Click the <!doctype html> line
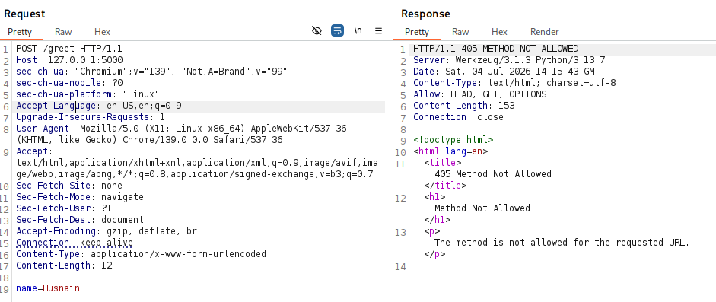This screenshot has width=716, height=302. [453, 140]
